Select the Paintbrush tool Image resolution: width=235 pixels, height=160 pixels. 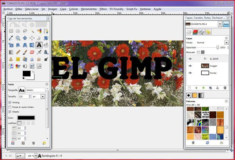tap(25, 52)
